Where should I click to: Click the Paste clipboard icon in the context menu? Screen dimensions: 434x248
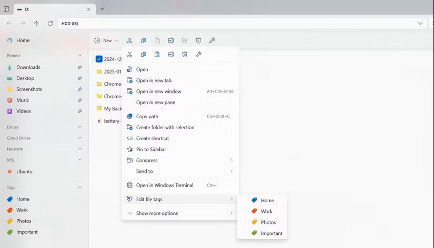pos(157,55)
